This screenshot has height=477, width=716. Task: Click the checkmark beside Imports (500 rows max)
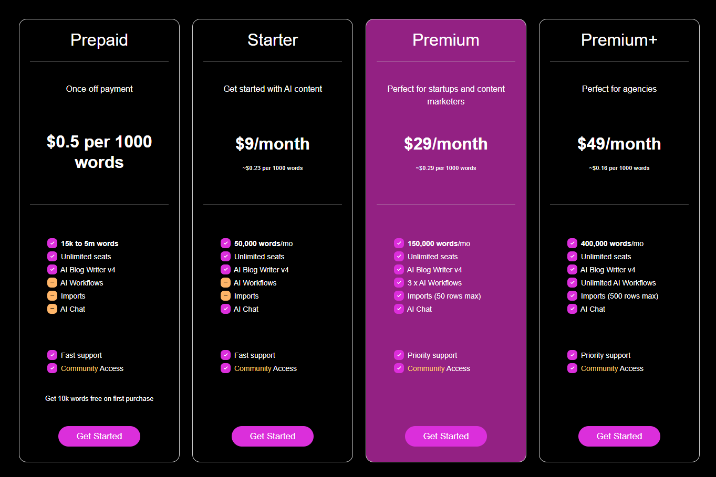click(572, 295)
